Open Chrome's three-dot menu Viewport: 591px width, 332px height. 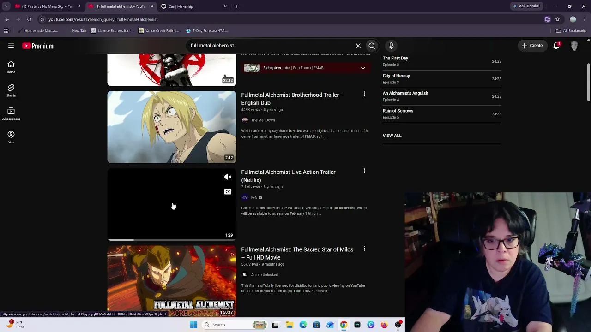pos(584,19)
